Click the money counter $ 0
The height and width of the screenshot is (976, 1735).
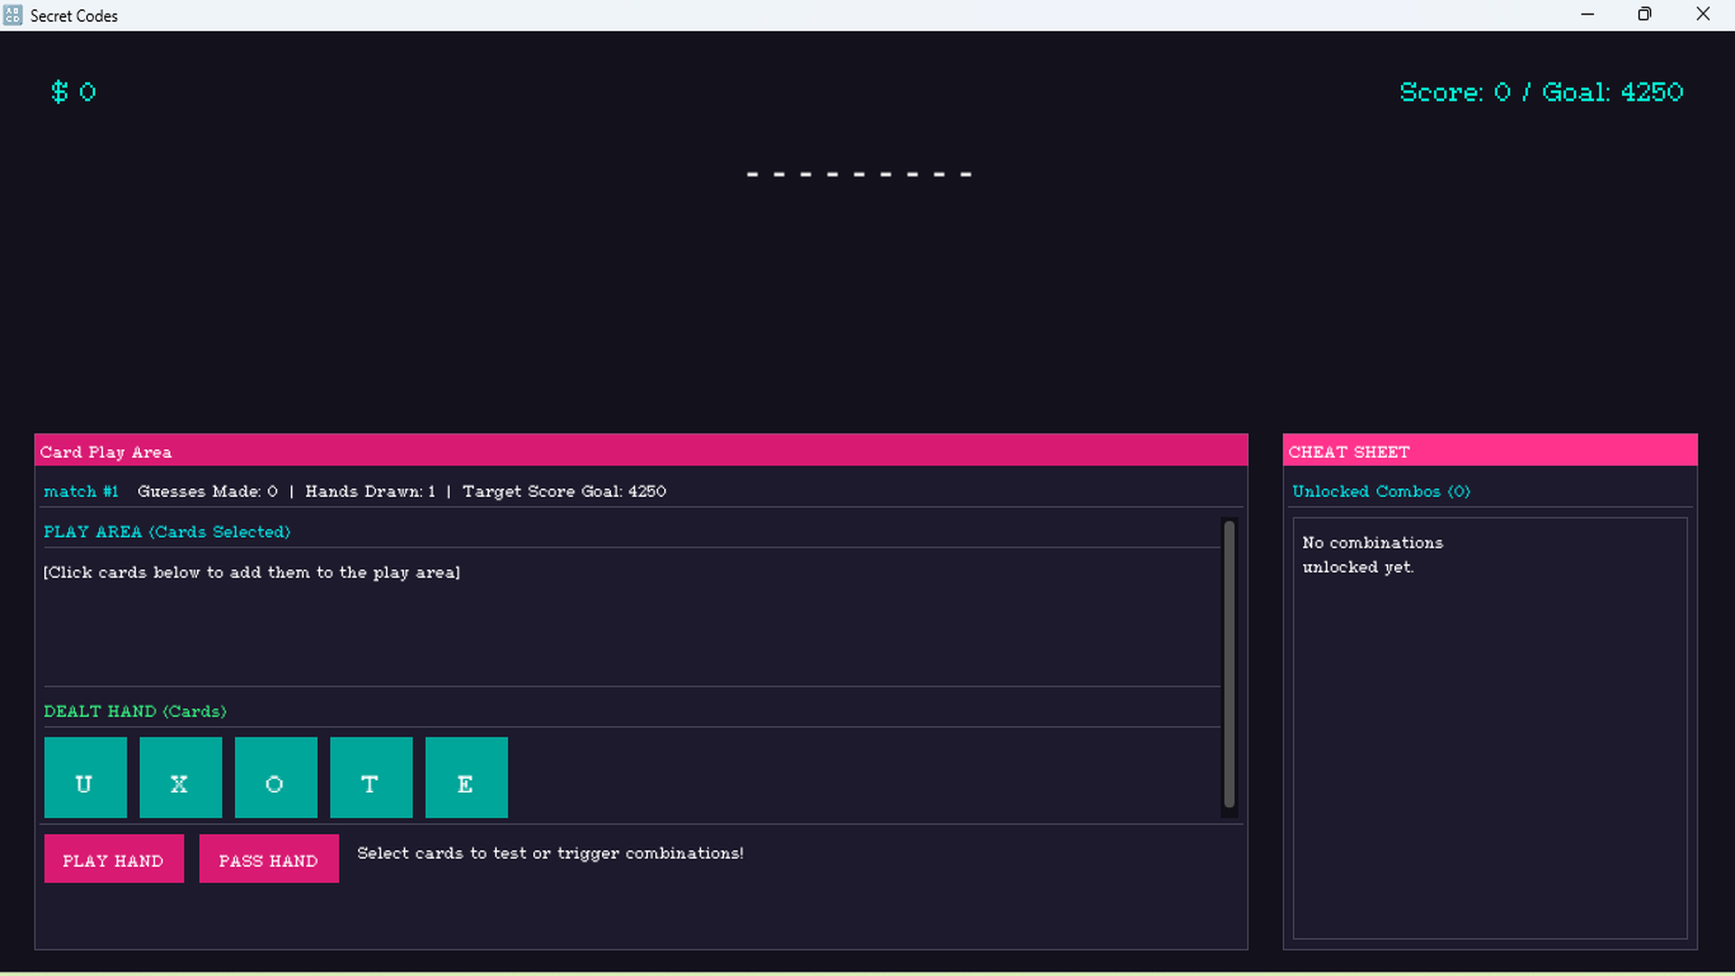73,92
